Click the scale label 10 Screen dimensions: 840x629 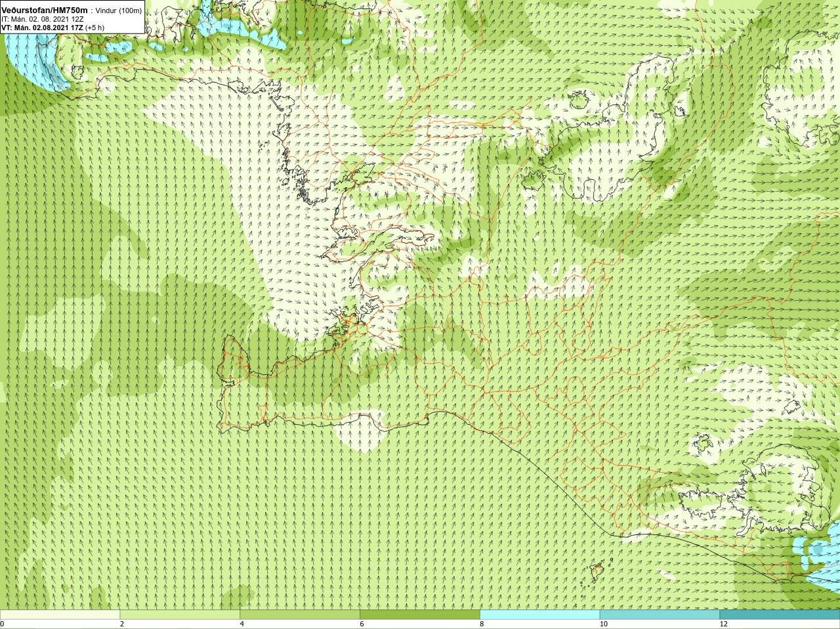(x=603, y=624)
